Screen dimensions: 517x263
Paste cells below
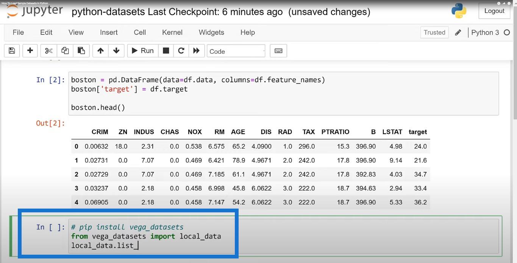(x=81, y=51)
